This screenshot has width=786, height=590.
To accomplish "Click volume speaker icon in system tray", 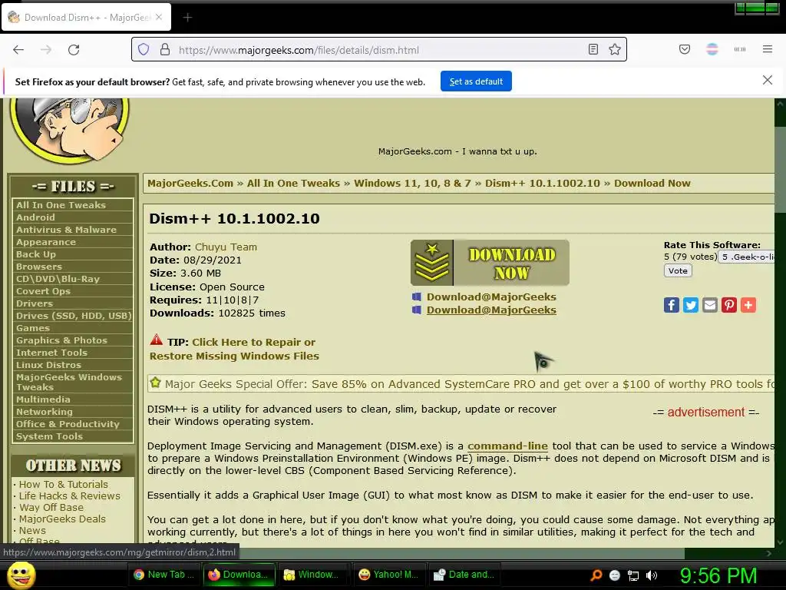I will (652, 575).
